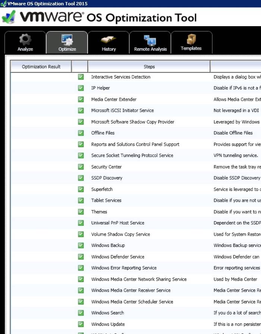The height and width of the screenshot is (334, 261).
Task: Select 'Windows Search' step text
Action: [x=107, y=313]
